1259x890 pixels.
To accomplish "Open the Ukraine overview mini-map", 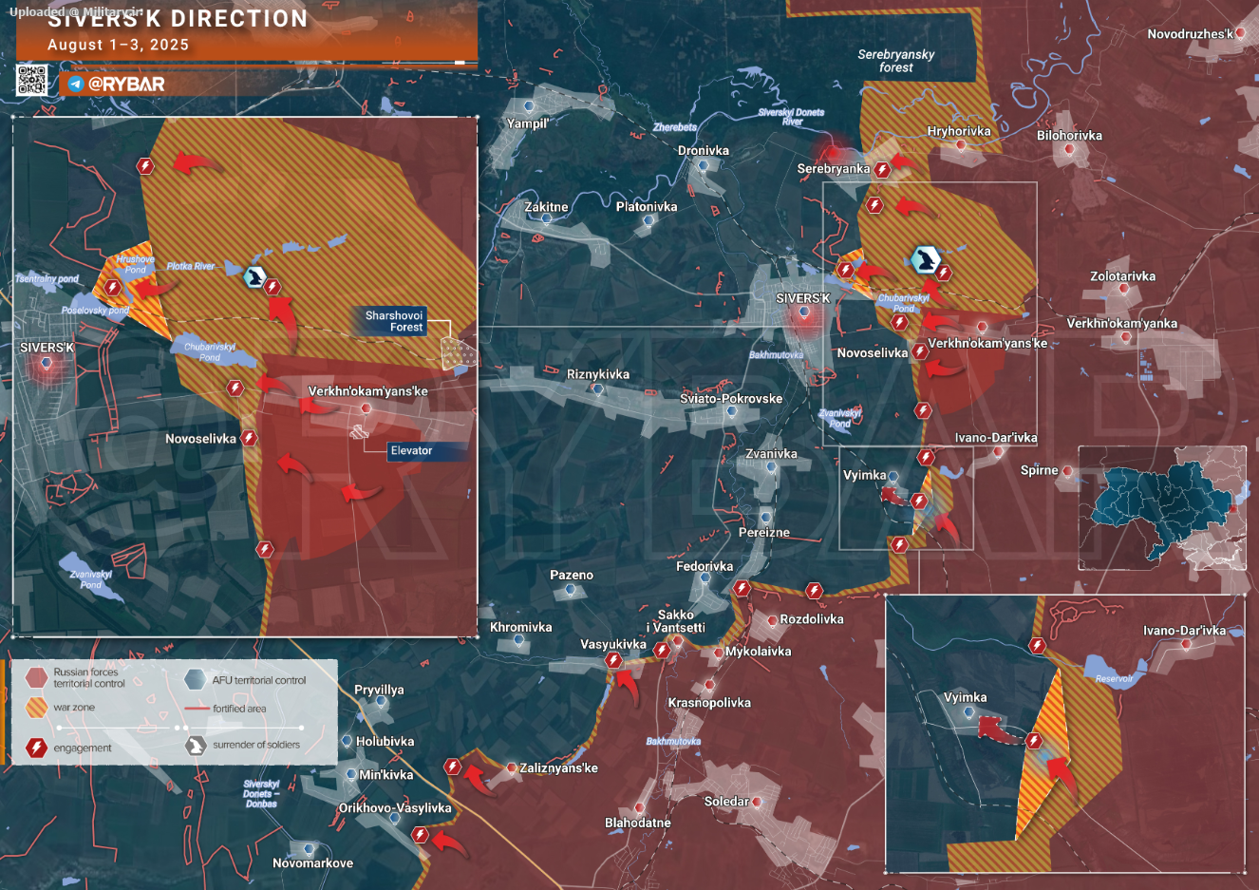I will [1162, 508].
